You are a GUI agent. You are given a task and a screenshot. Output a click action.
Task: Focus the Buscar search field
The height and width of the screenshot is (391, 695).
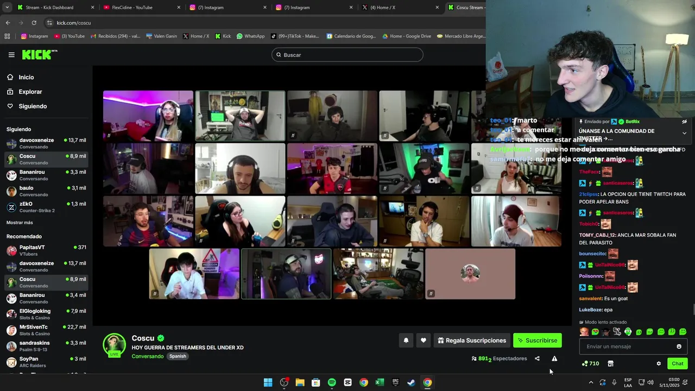point(347,55)
